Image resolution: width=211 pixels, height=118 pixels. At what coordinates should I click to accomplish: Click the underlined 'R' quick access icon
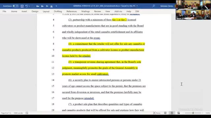click(51, 6)
